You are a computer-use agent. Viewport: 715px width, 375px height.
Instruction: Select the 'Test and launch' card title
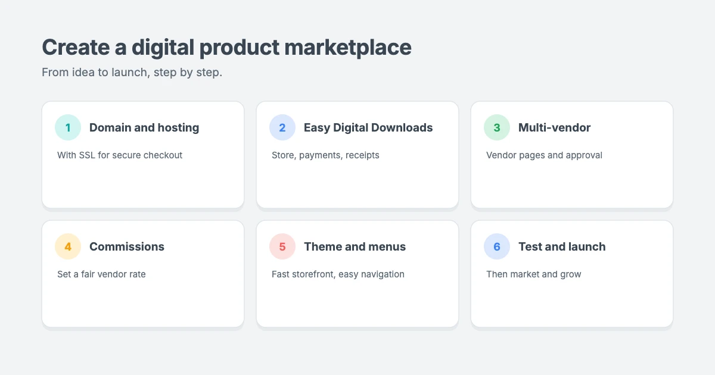coord(562,246)
